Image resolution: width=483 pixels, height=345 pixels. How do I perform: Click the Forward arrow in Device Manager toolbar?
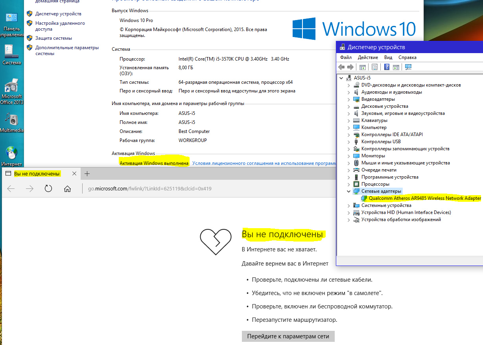click(350, 67)
